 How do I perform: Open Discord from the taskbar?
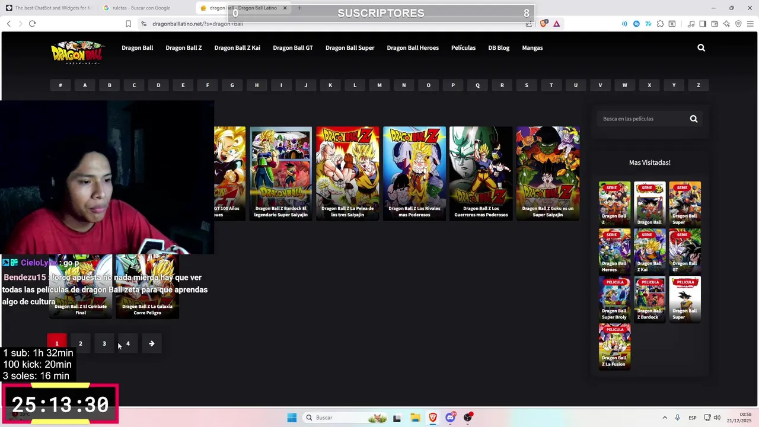pyautogui.click(x=450, y=418)
